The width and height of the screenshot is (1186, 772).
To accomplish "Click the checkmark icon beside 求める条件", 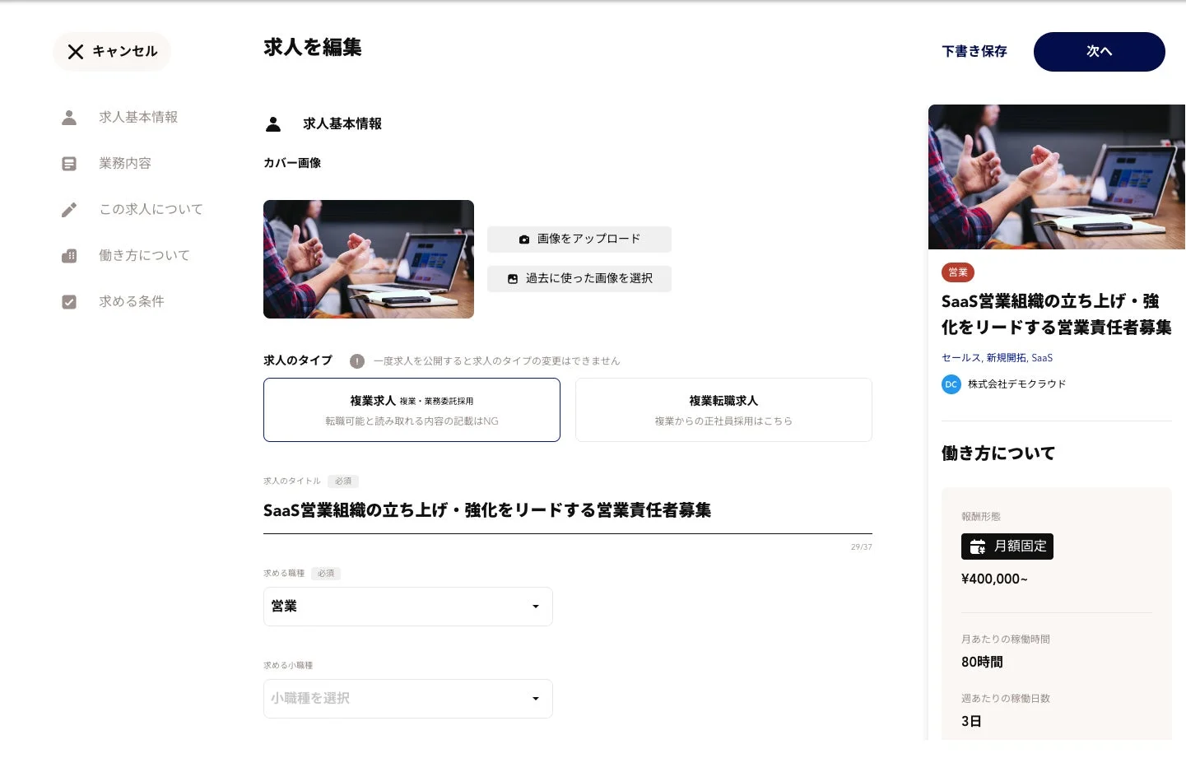I will tap(69, 302).
